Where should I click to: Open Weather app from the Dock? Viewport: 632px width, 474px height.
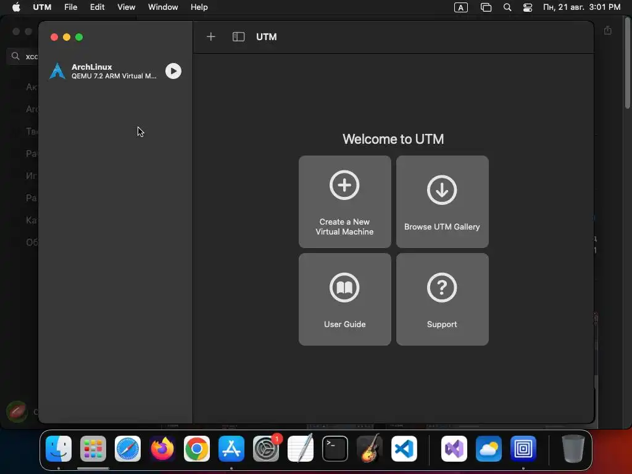489,449
